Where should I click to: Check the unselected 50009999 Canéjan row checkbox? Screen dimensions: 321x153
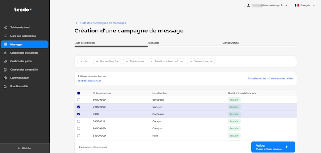pyautogui.click(x=79, y=129)
